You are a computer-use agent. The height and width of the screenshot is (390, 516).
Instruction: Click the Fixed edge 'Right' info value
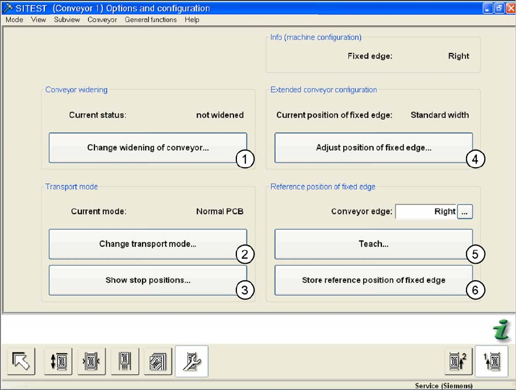tap(459, 56)
